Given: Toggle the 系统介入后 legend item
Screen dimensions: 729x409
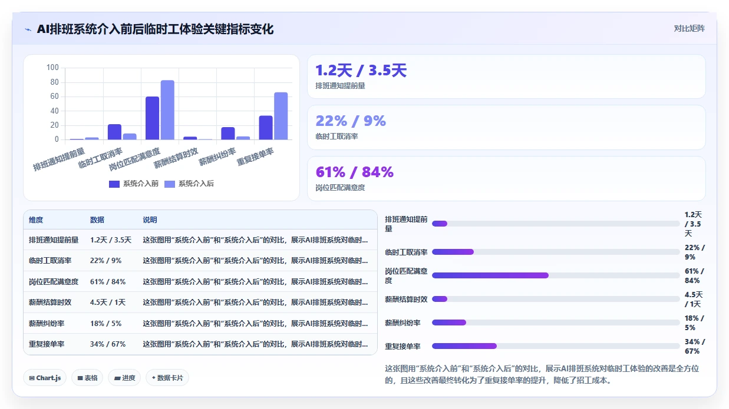Looking at the screenshot, I should (x=189, y=184).
